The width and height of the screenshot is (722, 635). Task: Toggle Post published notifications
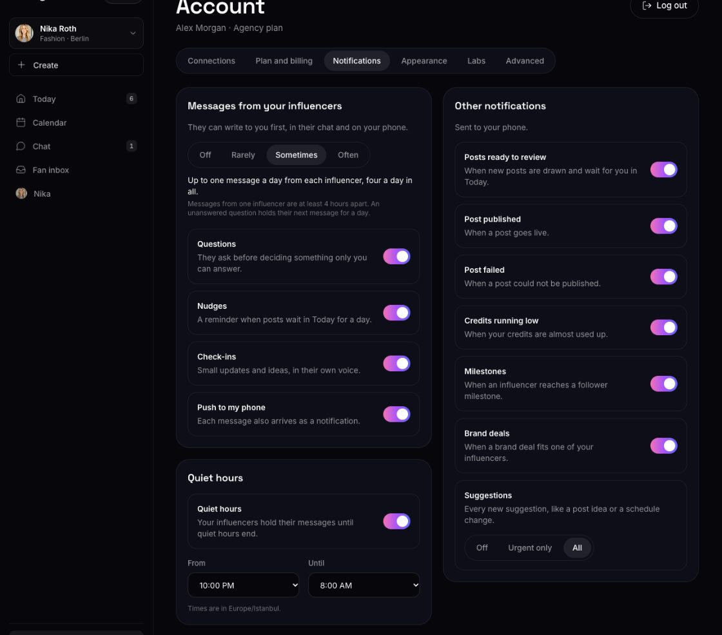(663, 226)
